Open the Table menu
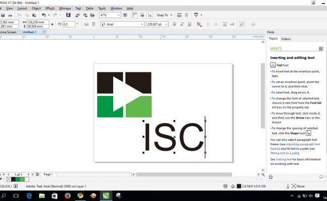This screenshot has height=201, width=327. point(90,9)
